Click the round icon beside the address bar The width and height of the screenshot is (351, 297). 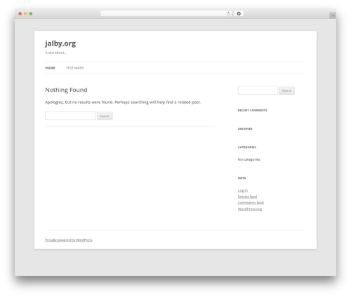point(239,13)
